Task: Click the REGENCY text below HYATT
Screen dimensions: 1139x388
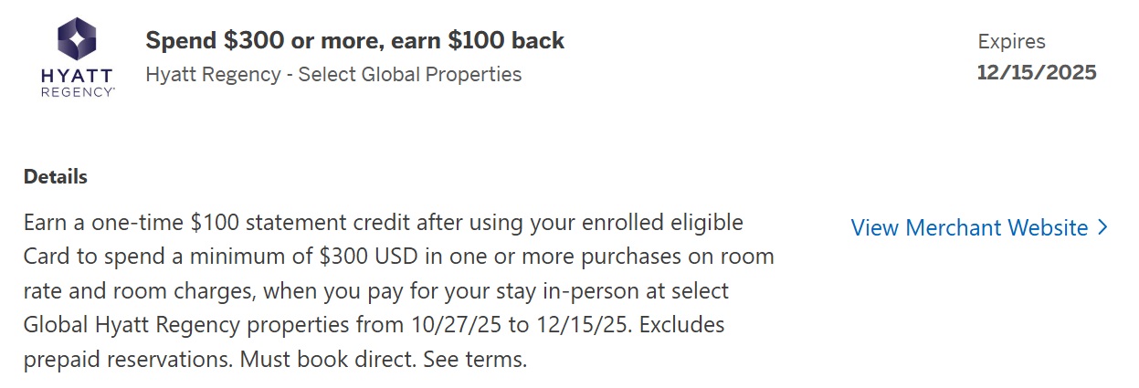Action: (77, 92)
